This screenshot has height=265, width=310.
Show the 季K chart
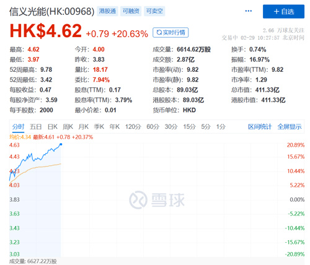[99, 126]
